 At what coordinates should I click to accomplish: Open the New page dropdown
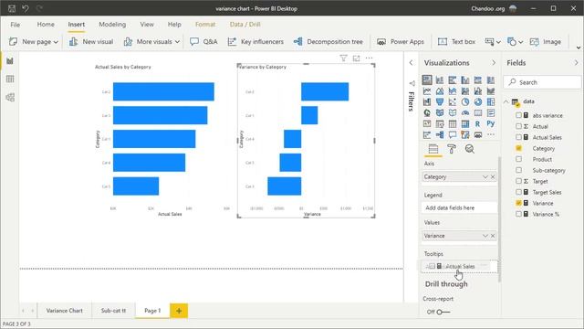point(56,42)
